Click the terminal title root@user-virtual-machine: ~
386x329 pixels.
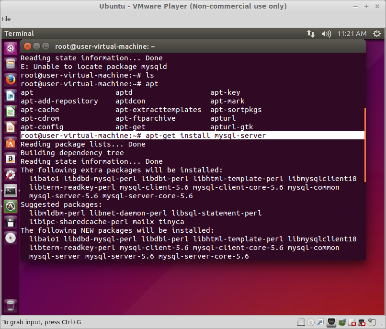[x=105, y=46]
